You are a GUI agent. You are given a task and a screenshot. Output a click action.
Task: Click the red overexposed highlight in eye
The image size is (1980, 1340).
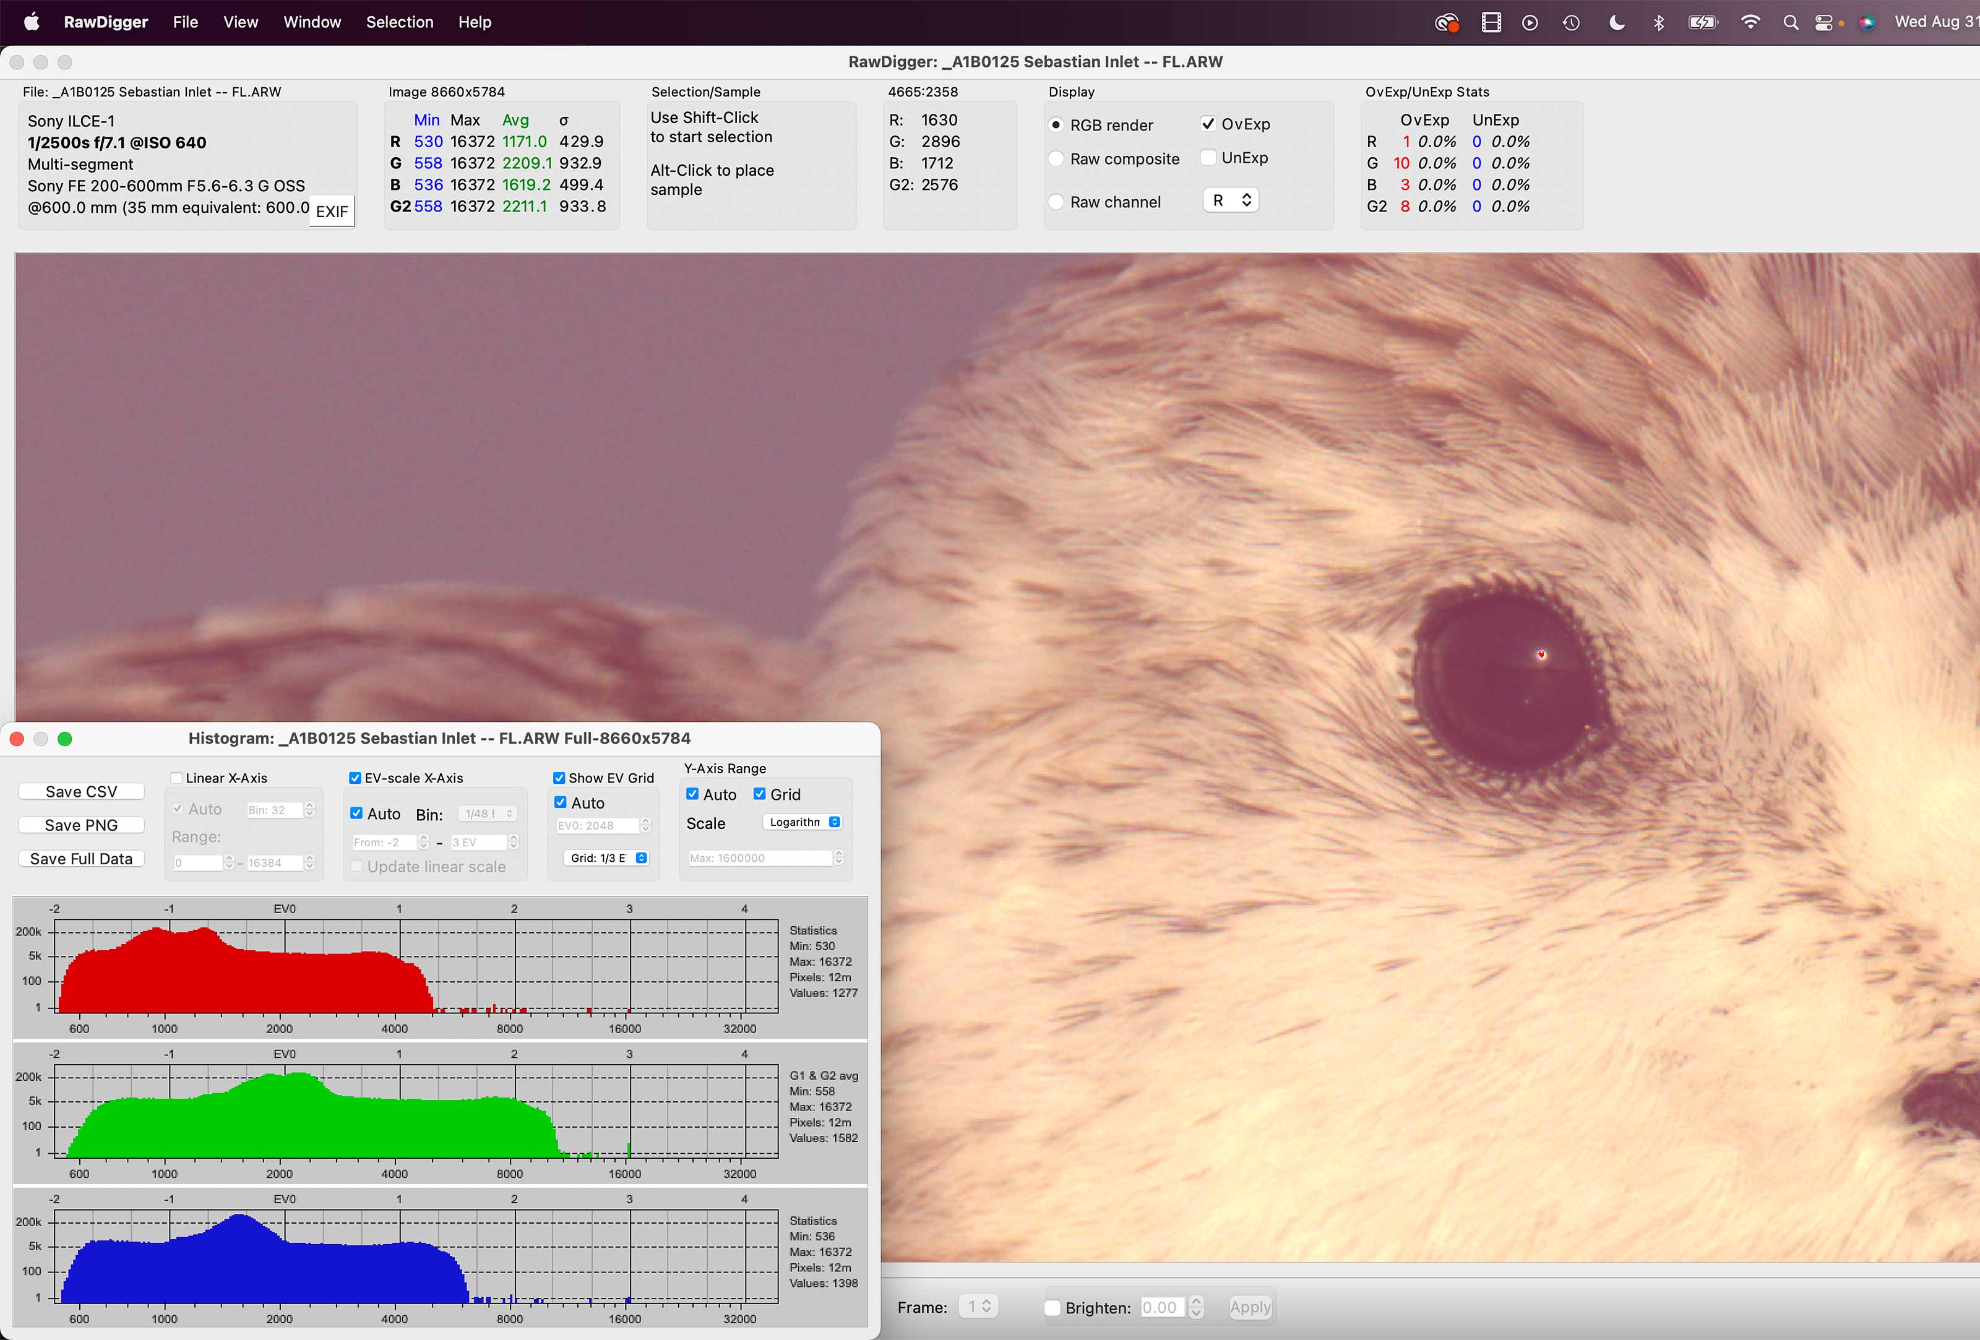(1541, 655)
